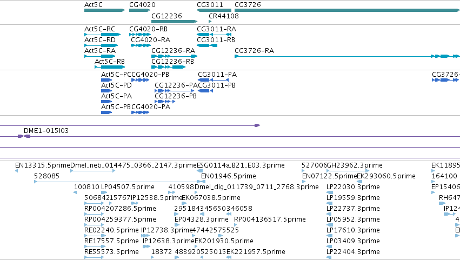
Task: Click the EK067038.5prime EST label
Action: tap(211, 198)
